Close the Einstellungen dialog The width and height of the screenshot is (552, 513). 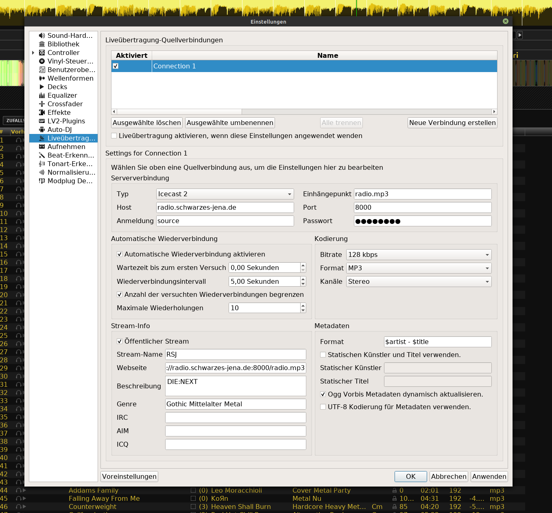506,21
